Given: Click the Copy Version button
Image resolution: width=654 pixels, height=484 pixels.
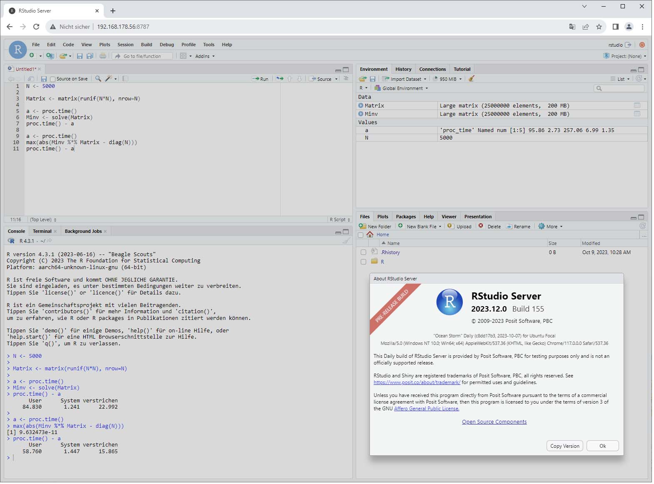Looking at the screenshot, I should [x=564, y=446].
